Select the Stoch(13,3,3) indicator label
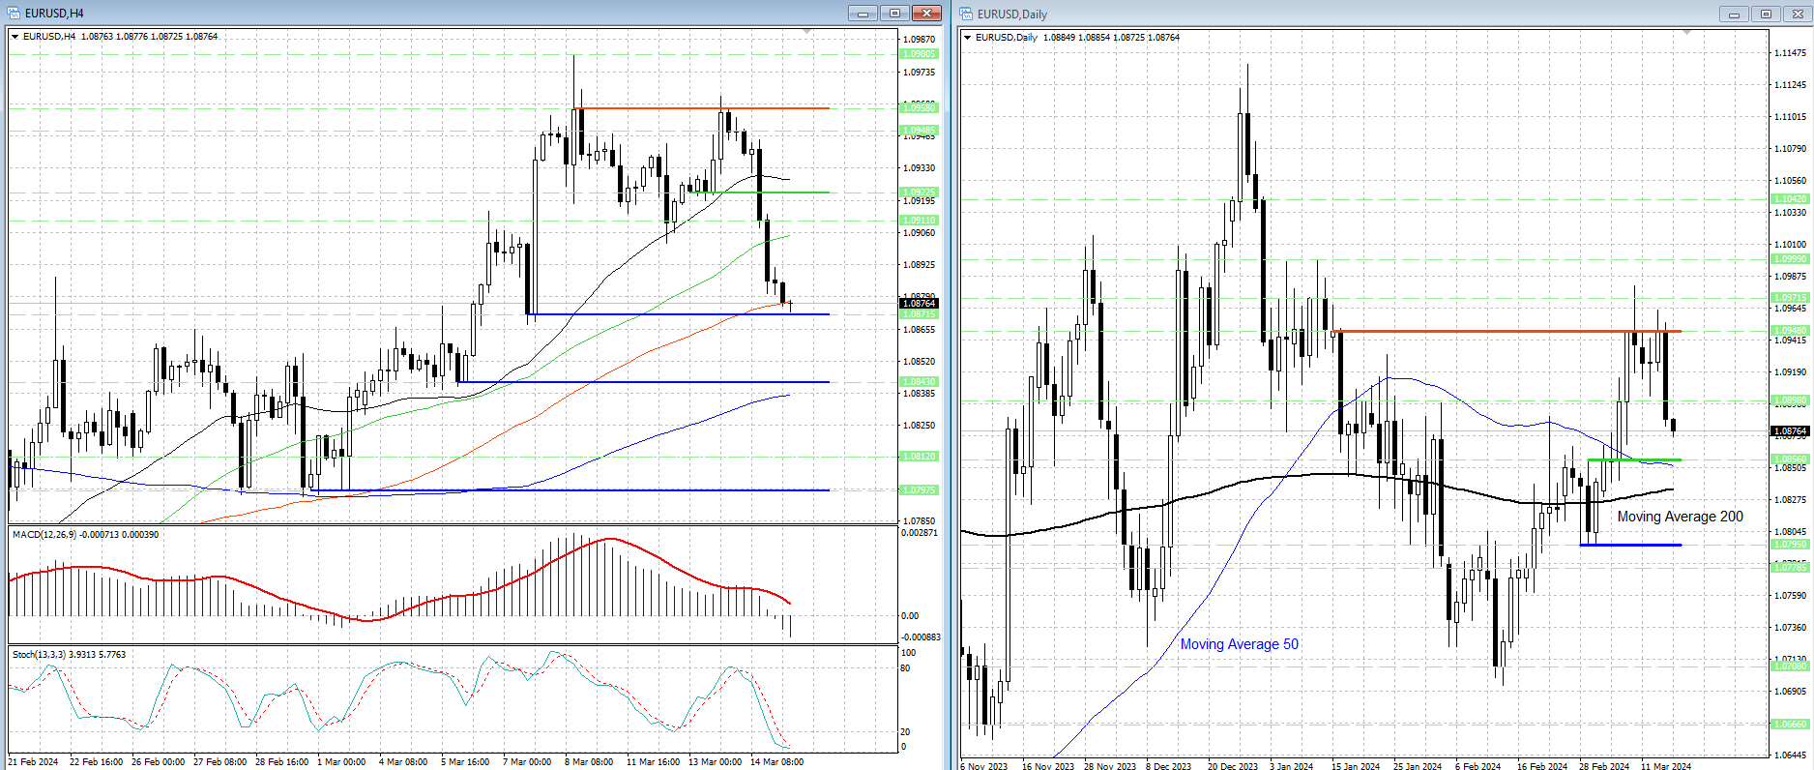The width and height of the screenshot is (1814, 770). pos(69,655)
